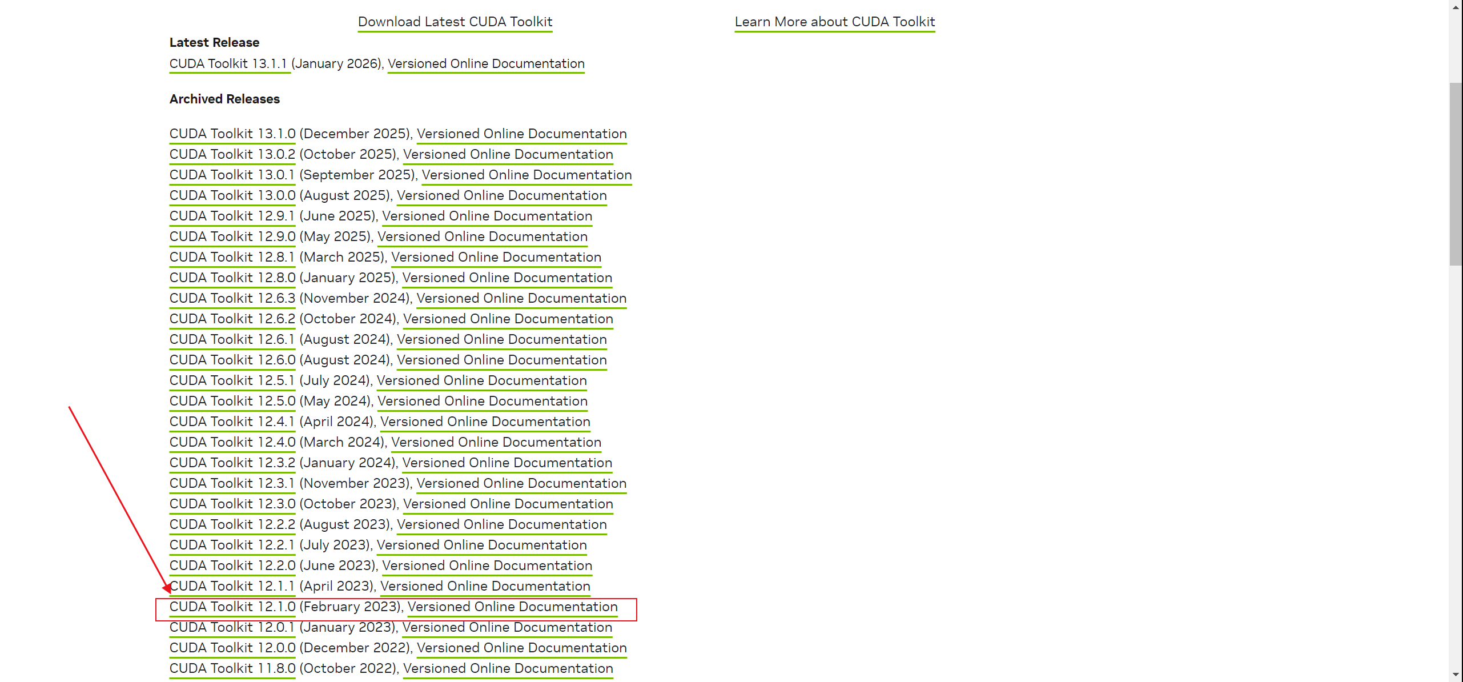Click the scrollbar down arrow

click(x=1456, y=675)
